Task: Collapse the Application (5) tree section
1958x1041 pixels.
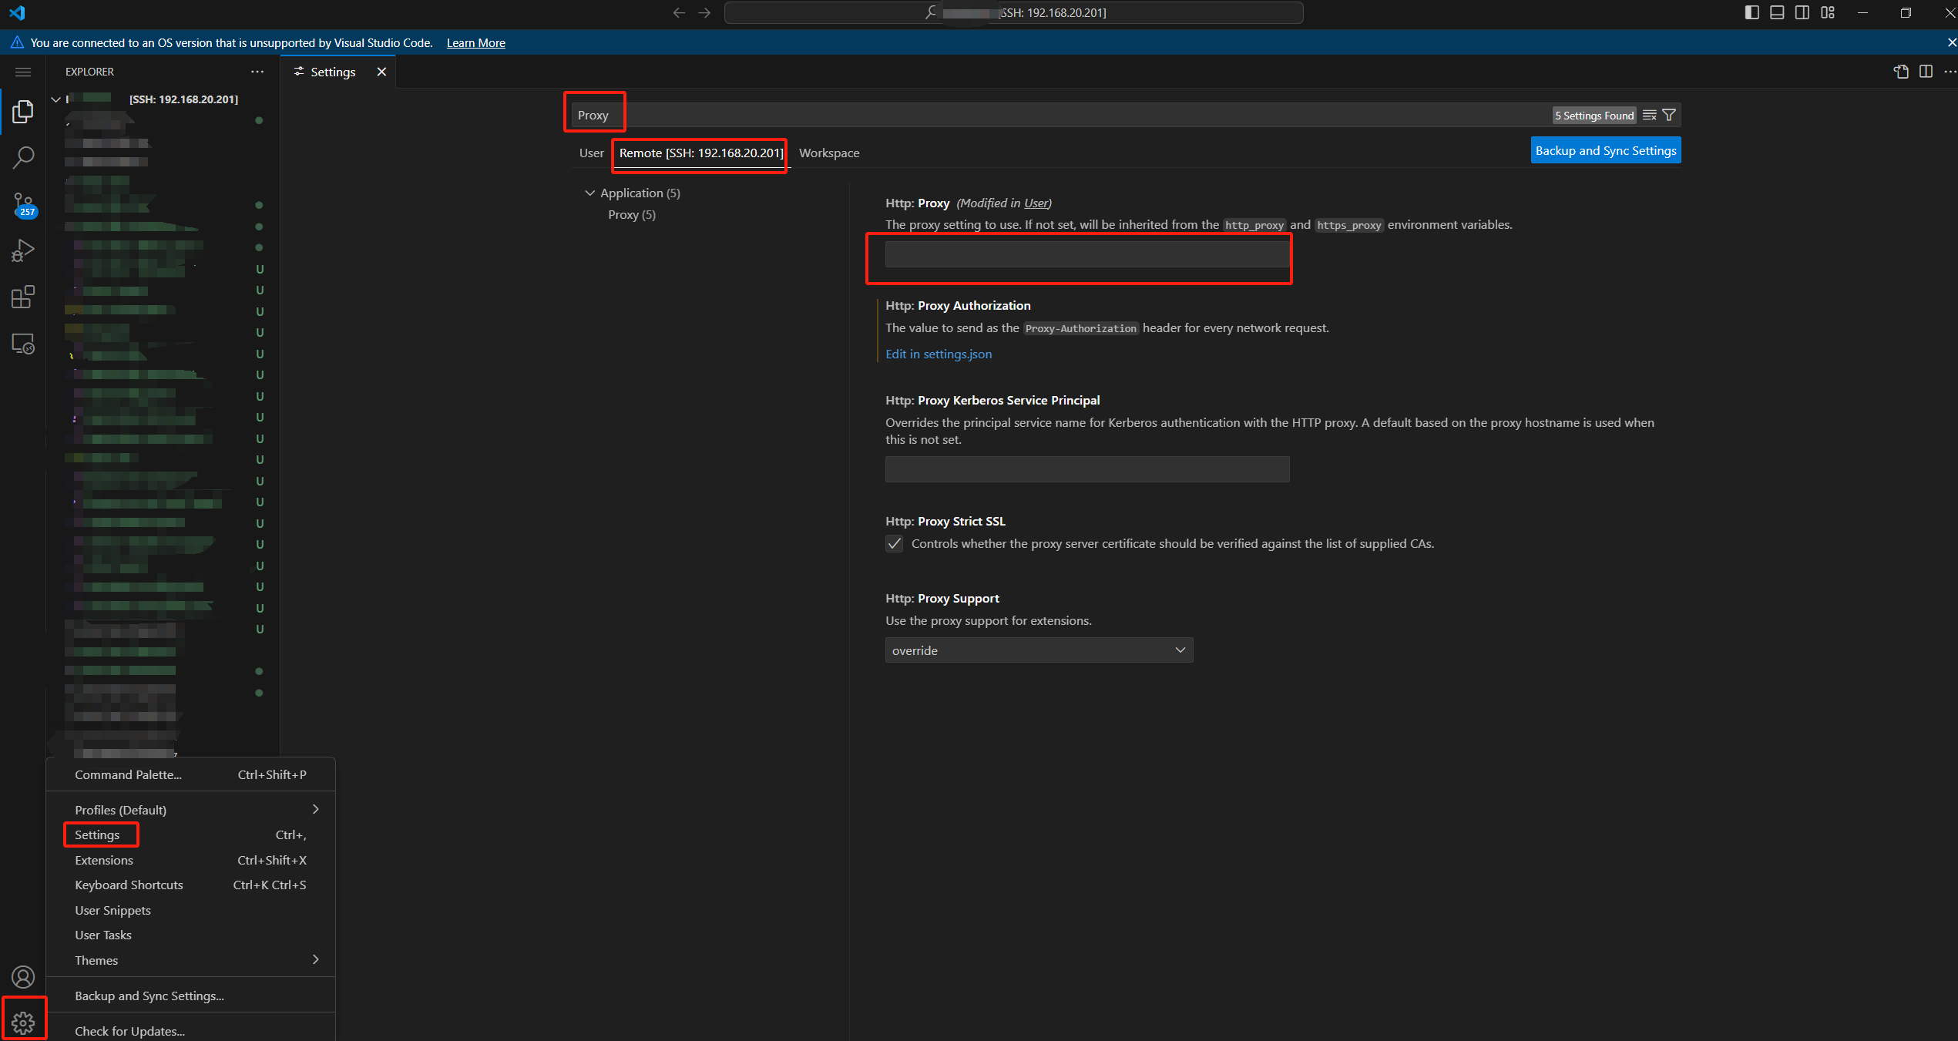Action: (x=590, y=193)
